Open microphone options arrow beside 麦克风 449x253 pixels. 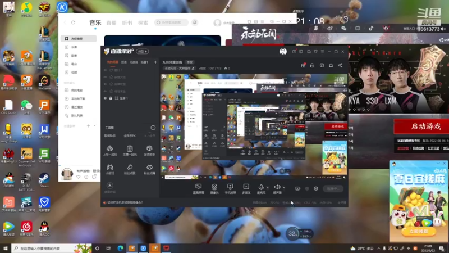click(x=268, y=188)
